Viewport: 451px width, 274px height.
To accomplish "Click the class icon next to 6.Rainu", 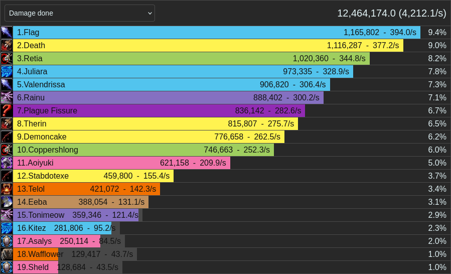I will tap(7, 97).
